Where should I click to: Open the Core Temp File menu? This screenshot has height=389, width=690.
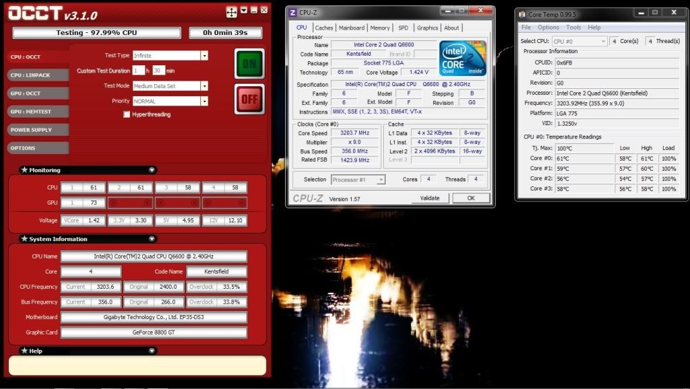coord(526,27)
